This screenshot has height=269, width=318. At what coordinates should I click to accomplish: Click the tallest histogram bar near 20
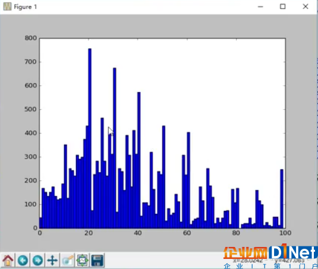(90, 138)
